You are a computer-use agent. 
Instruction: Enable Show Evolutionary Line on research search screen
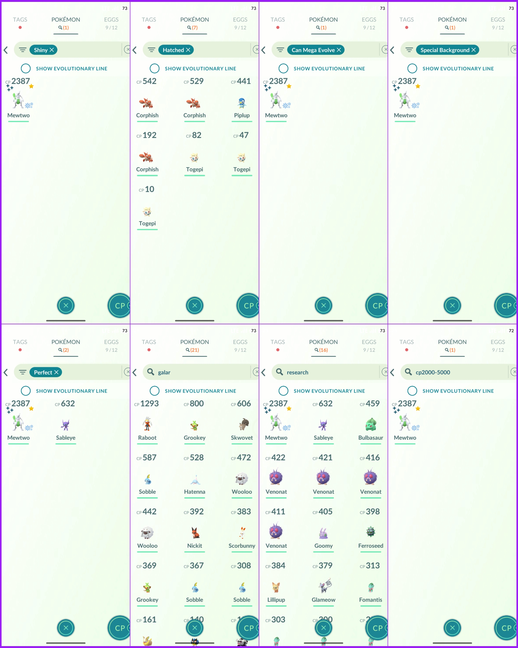(284, 391)
